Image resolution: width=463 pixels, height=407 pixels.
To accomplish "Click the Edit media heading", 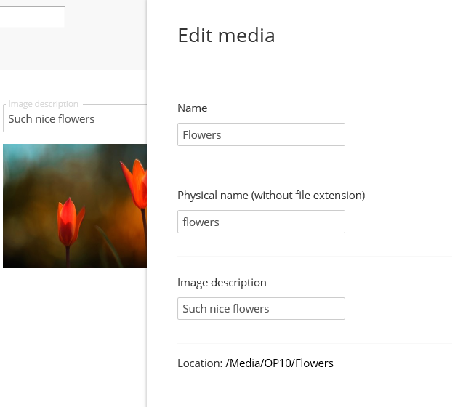I will pyautogui.click(x=226, y=36).
